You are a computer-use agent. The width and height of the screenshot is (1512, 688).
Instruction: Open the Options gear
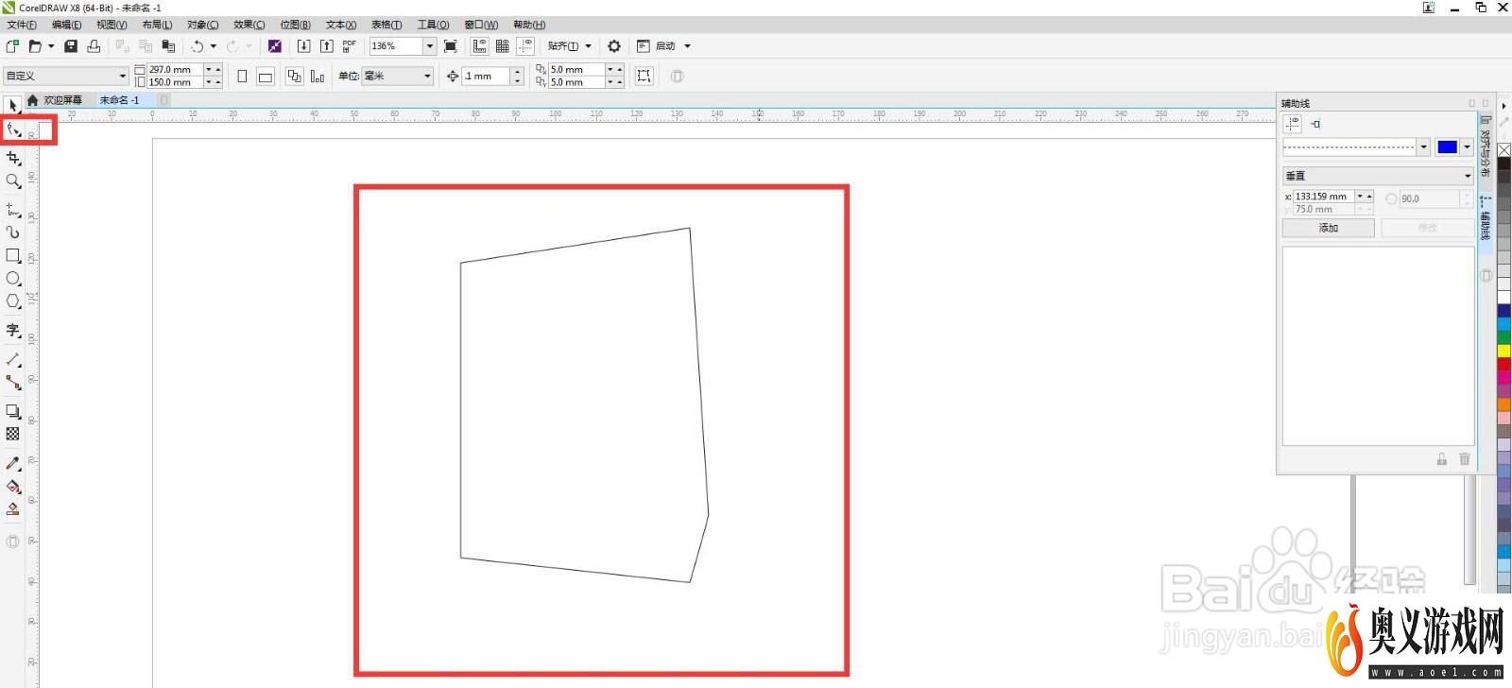pyautogui.click(x=614, y=45)
